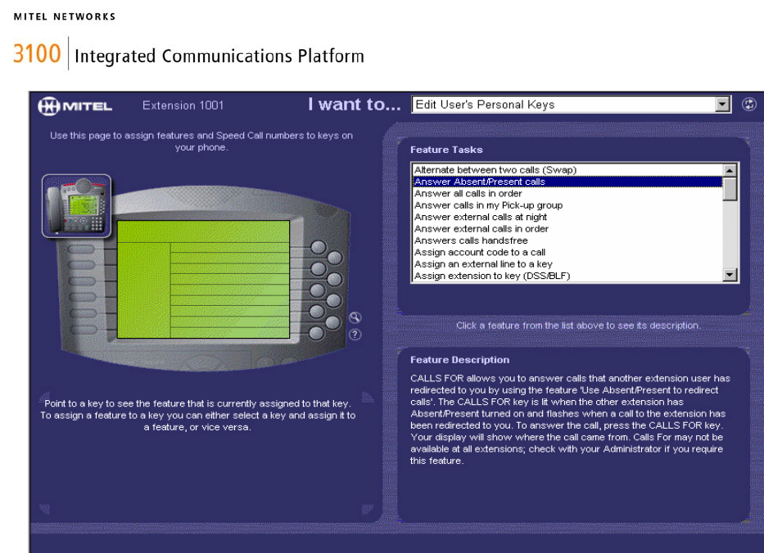Click the topmost round key on phone's right

tap(319, 247)
